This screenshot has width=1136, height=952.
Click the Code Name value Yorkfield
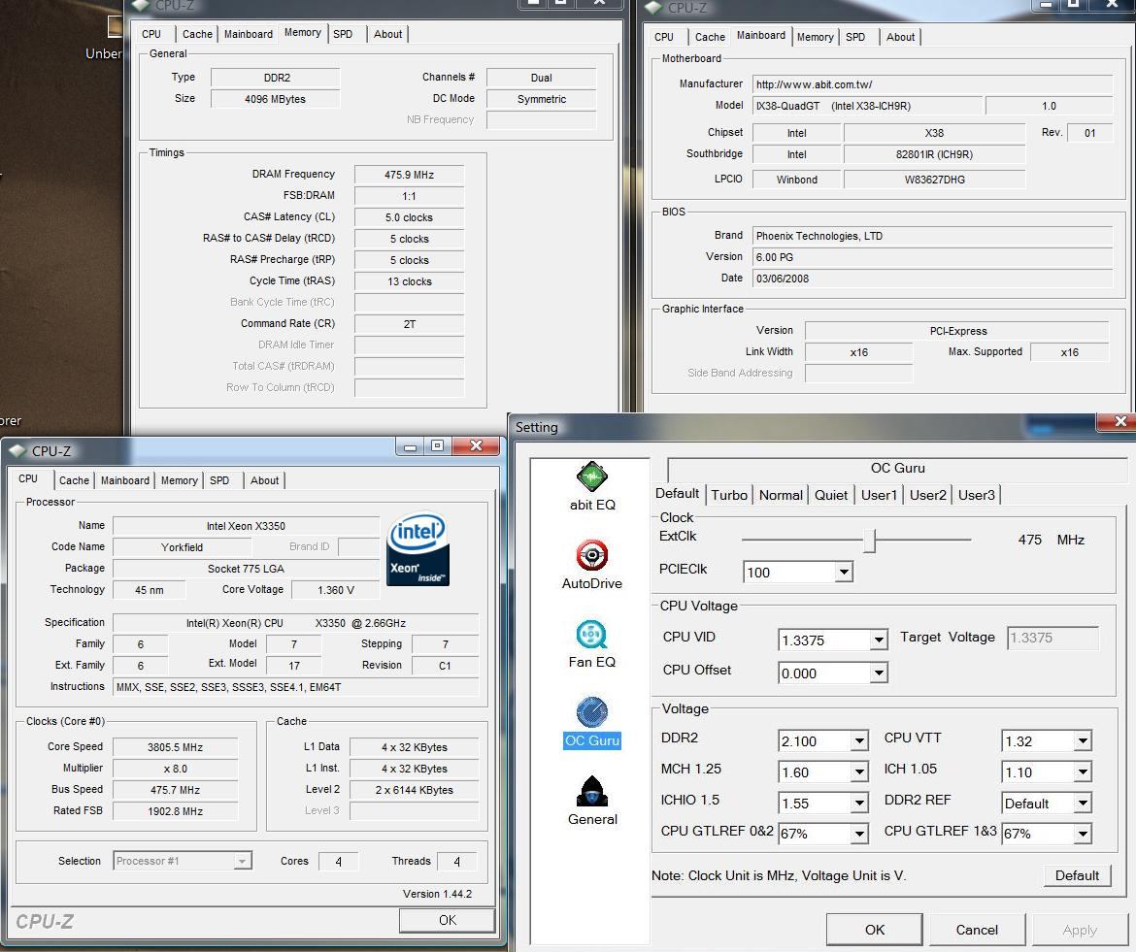tap(182, 547)
